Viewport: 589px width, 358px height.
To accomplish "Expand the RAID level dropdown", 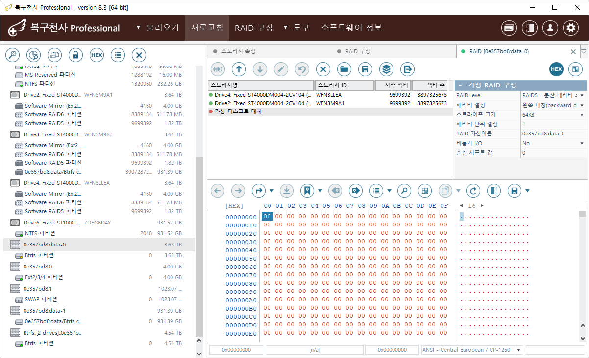I will pyautogui.click(x=582, y=95).
